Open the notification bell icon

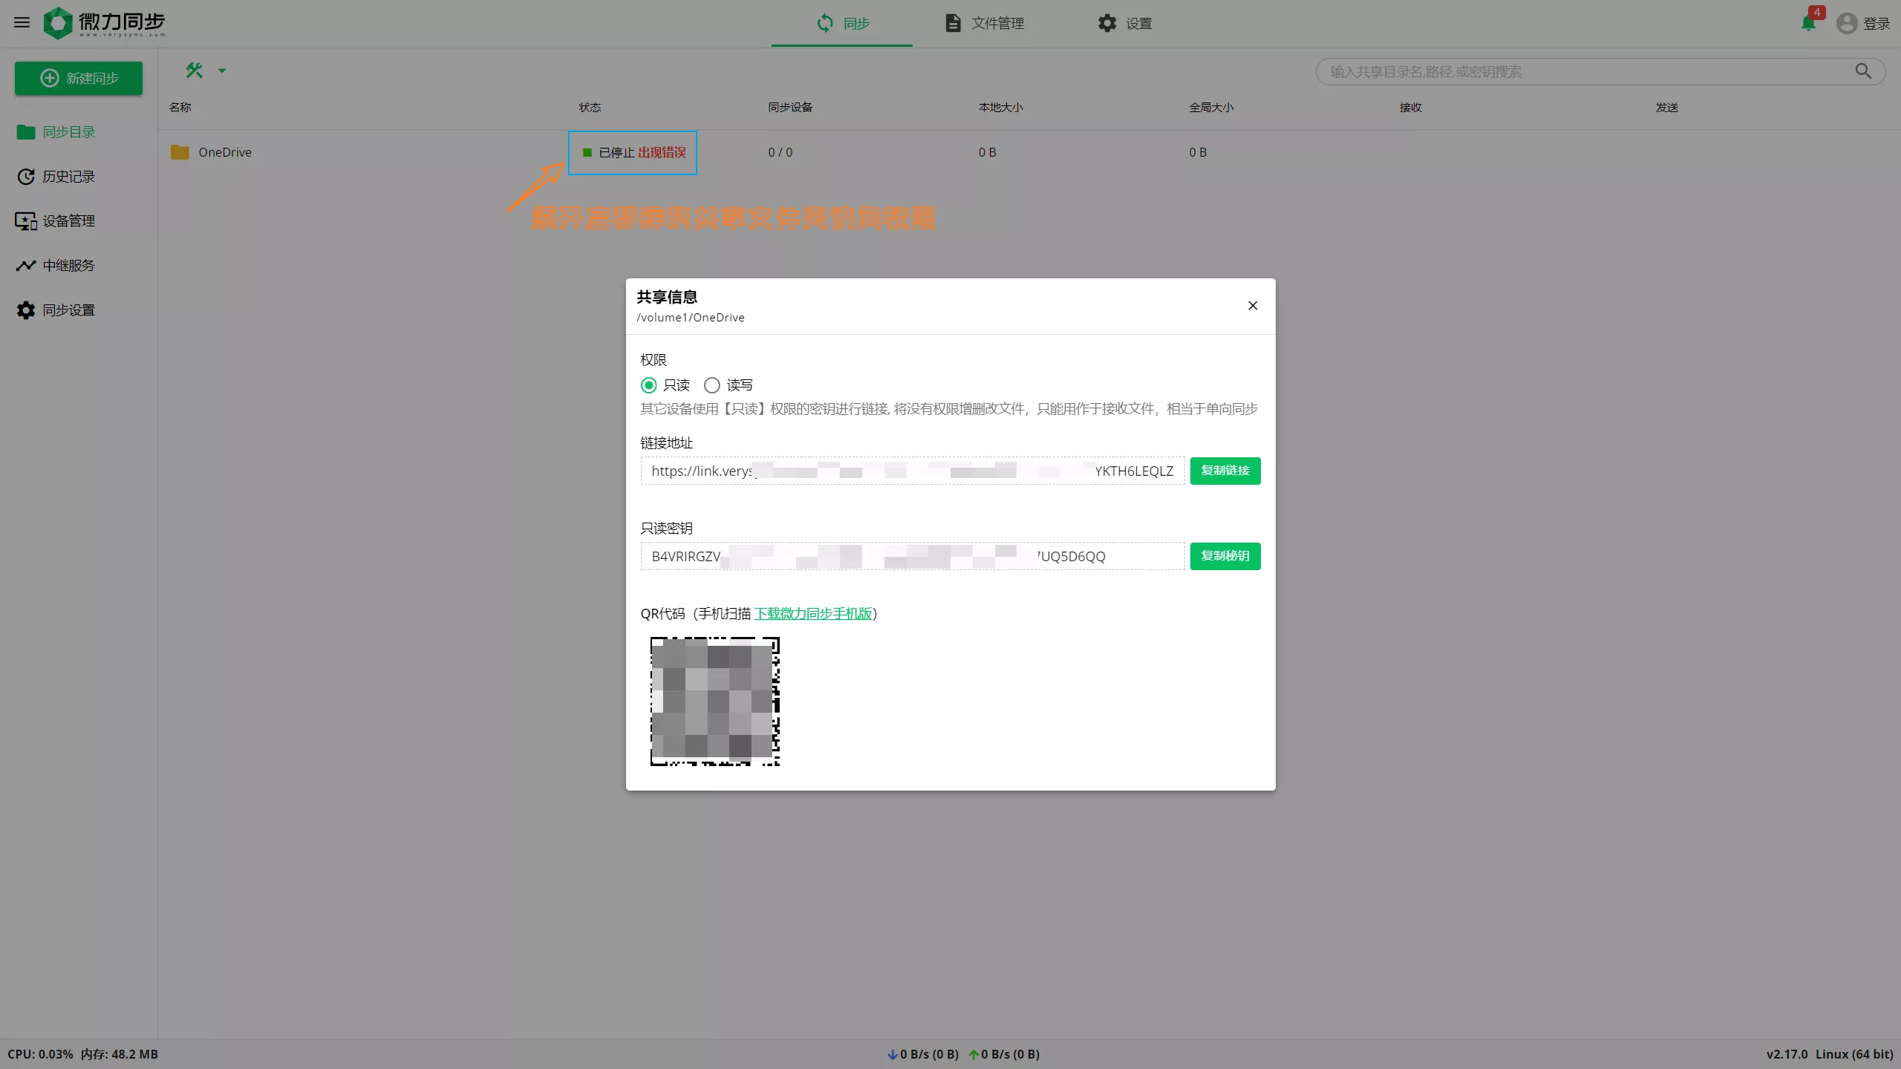tap(1808, 23)
